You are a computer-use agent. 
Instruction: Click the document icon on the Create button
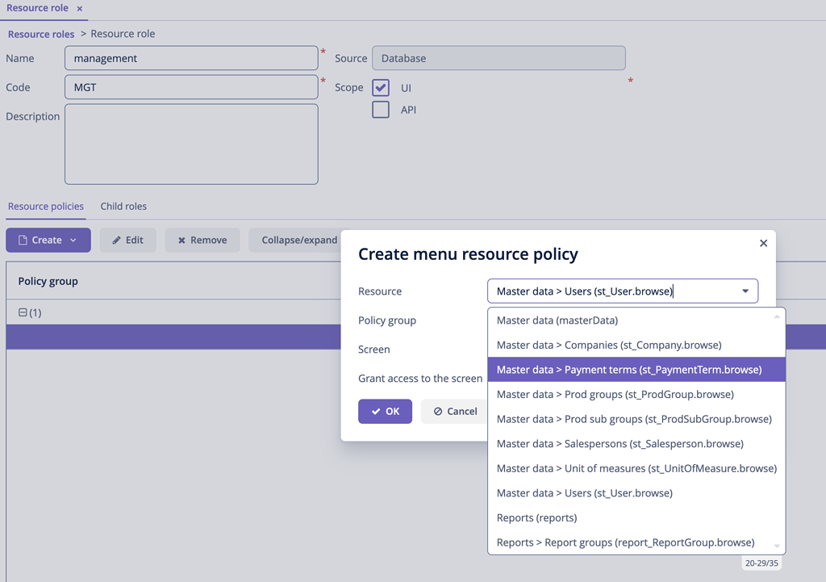(x=24, y=240)
